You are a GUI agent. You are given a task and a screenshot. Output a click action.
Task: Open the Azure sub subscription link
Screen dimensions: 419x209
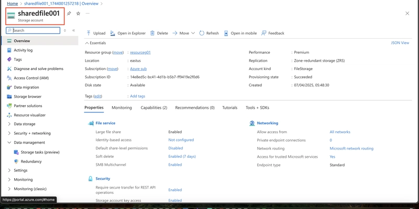pyautogui.click(x=138, y=69)
